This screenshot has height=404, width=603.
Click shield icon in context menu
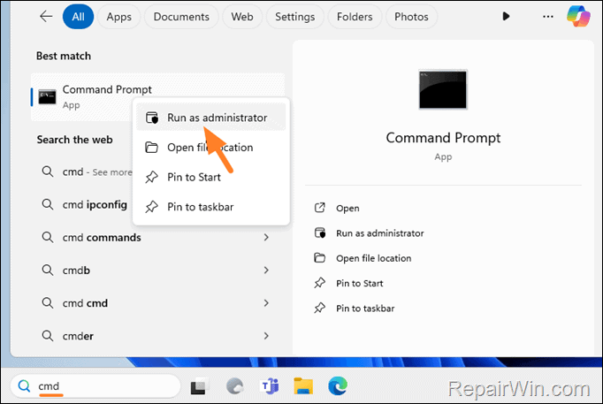[152, 118]
